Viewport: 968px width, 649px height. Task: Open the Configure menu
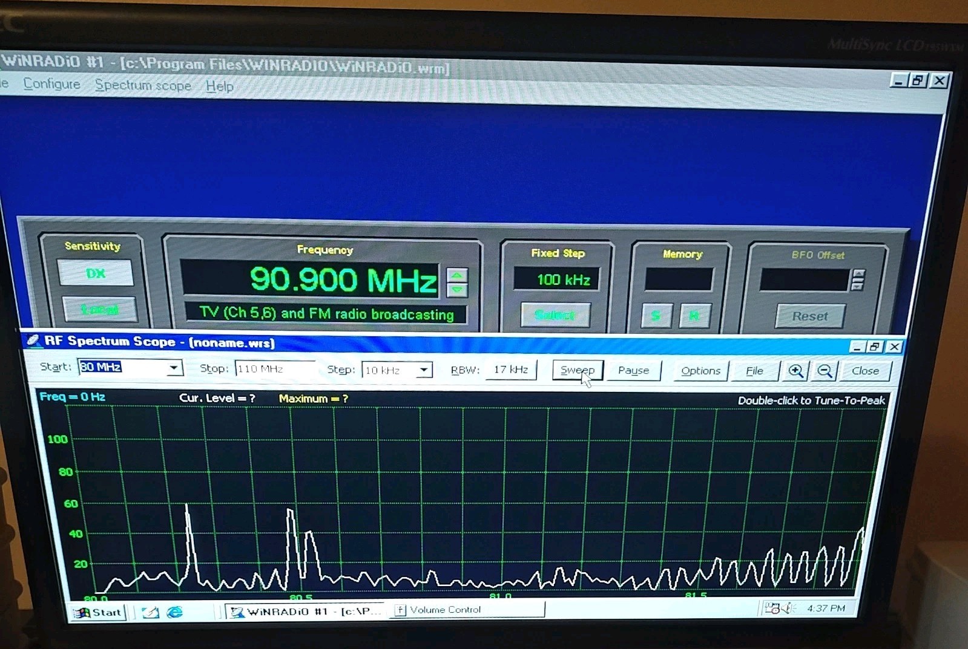coord(51,84)
